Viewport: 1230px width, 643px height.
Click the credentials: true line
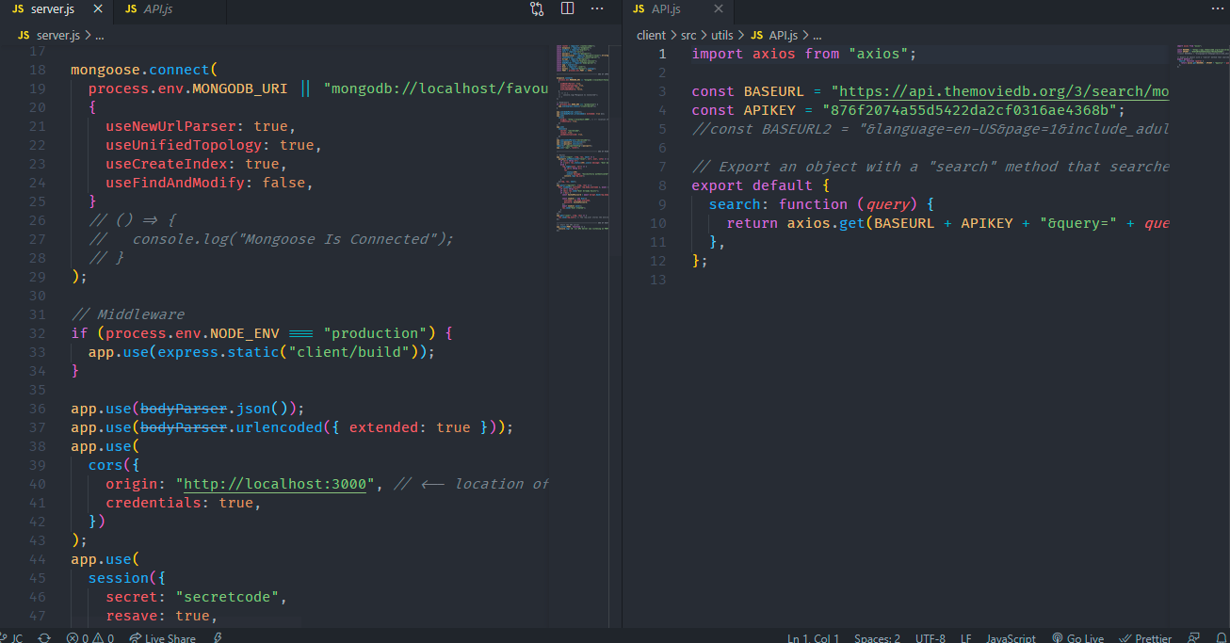182,503
